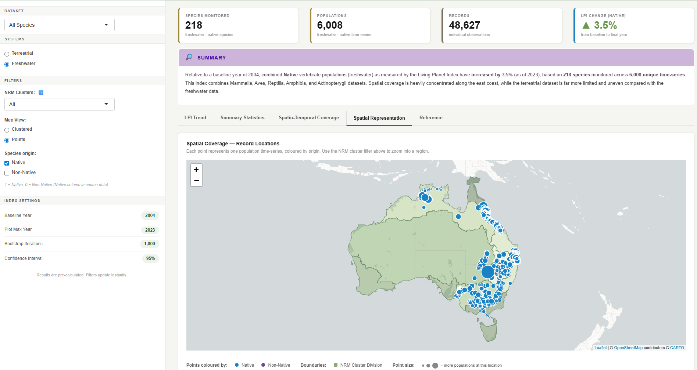Select the Terrestrial system option

(7, 54)
